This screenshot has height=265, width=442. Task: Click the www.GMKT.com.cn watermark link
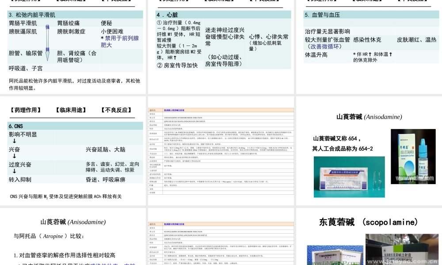coord(335,262)
